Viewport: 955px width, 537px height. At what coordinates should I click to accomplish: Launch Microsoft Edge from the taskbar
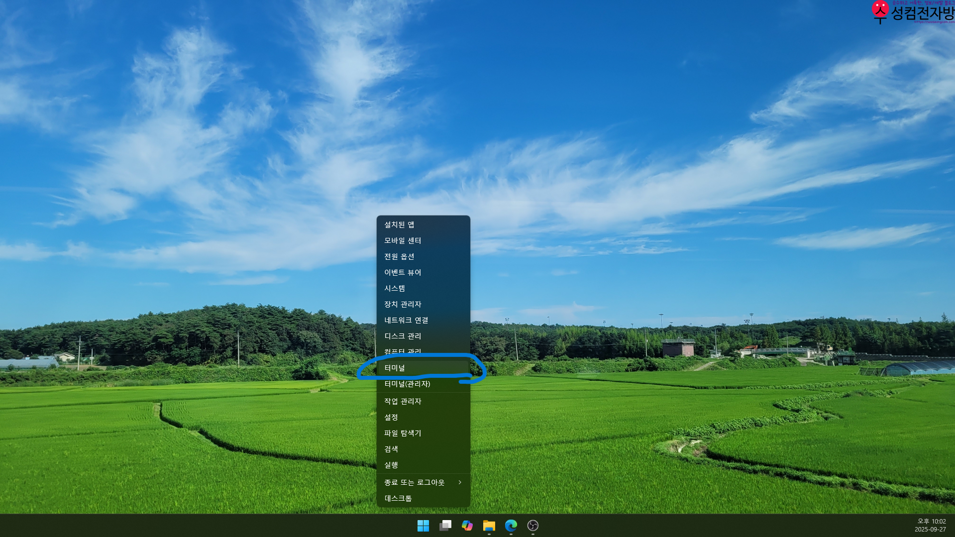(511, 526)
